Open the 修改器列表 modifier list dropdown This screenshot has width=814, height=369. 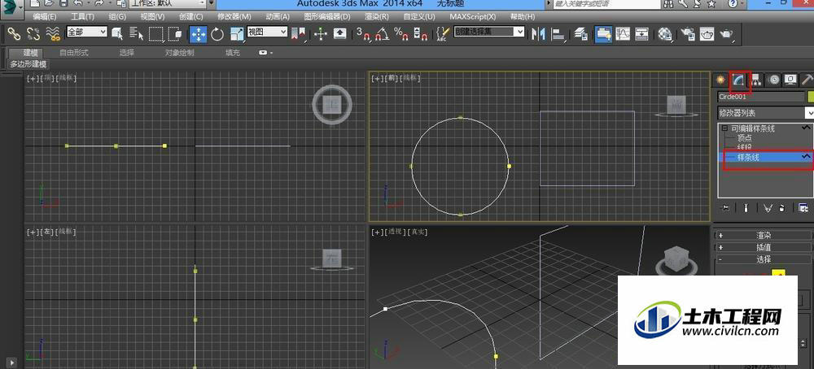[x=766, y=112]
